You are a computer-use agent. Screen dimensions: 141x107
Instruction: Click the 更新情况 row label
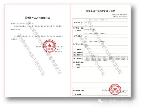point(78,94)
